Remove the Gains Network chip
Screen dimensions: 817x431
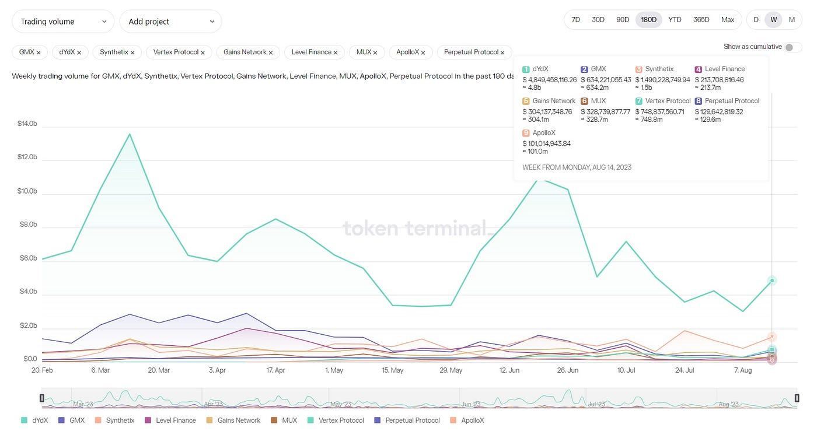[271, 52]
